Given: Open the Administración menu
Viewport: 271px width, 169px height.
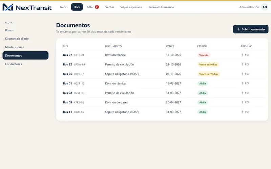Looking at the screenshot, I should [249, 7].
